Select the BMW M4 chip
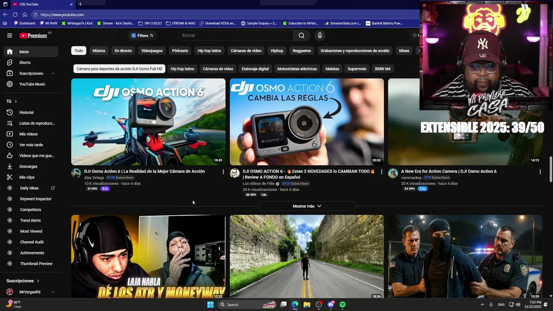 pos(382,69)
